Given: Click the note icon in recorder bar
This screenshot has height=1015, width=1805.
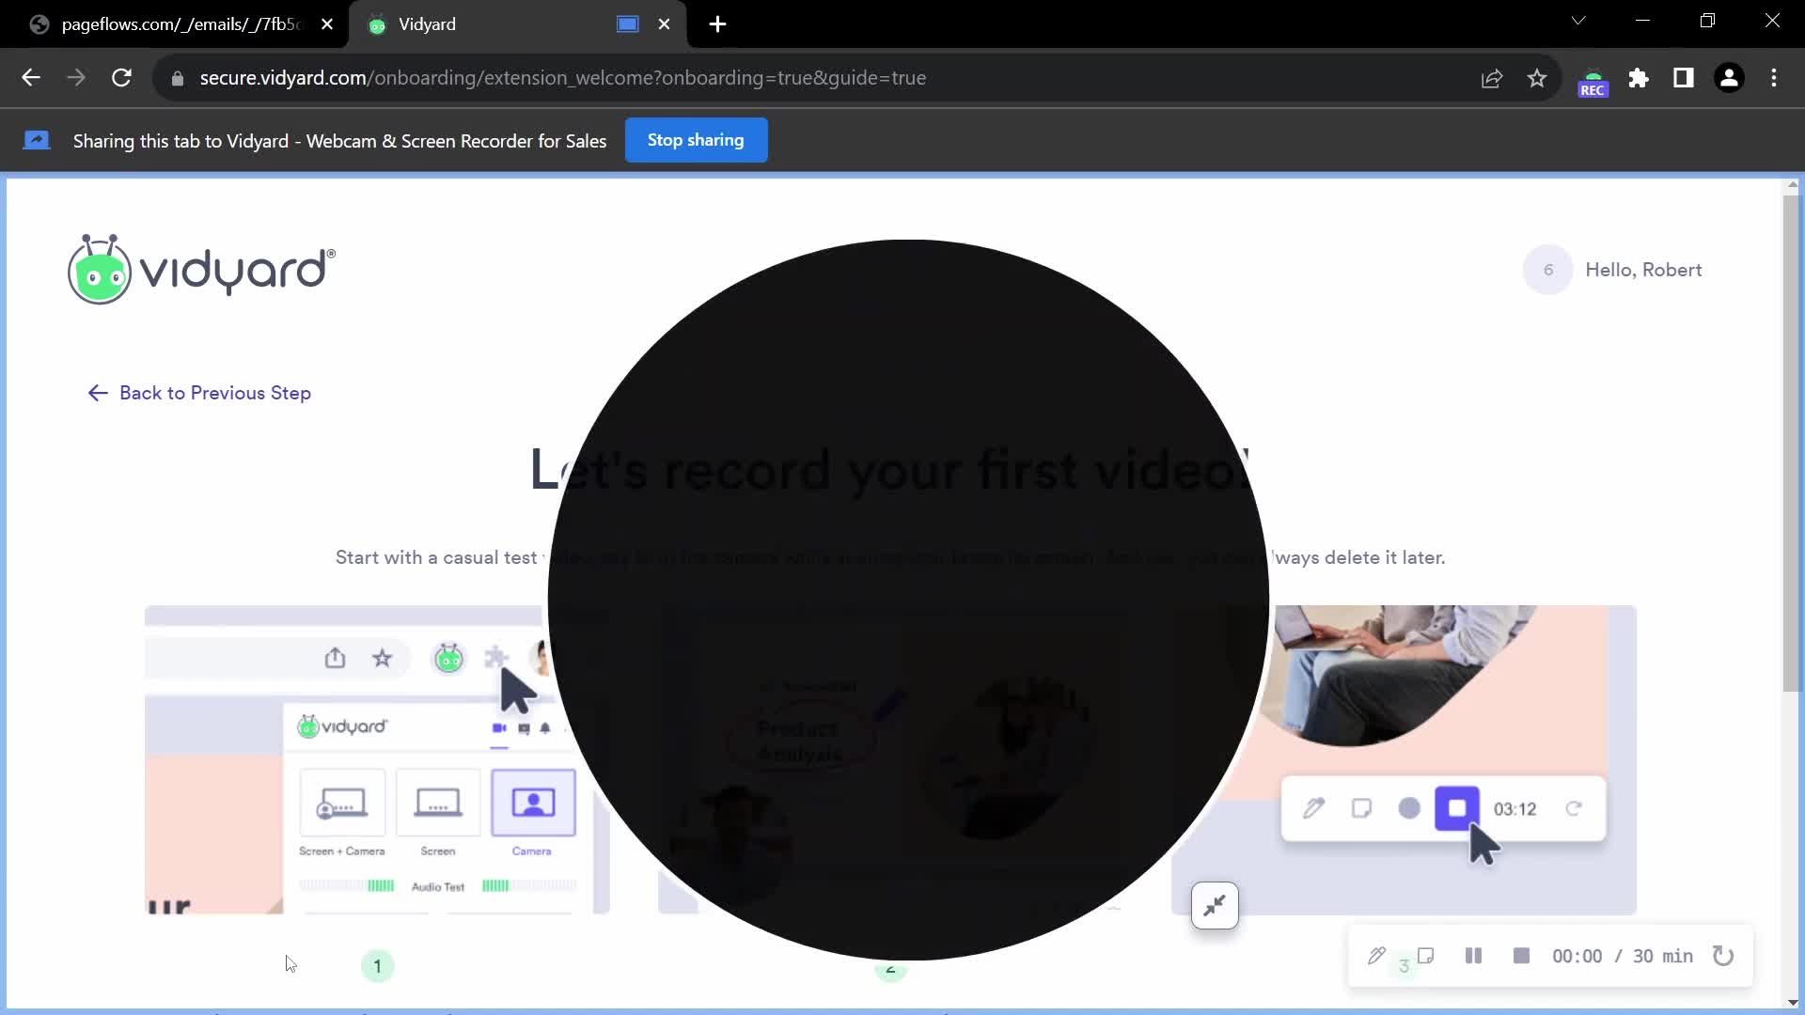Looking at the screenshot, I should pyautogui.click(x=1426, y=956).
